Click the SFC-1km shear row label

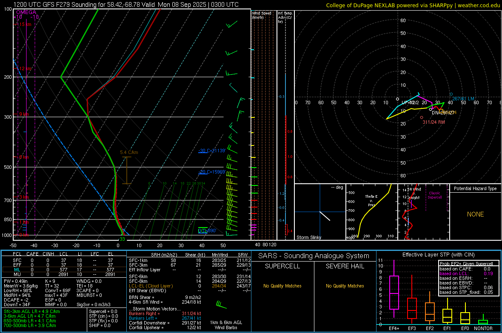click(x=138, y=260)
